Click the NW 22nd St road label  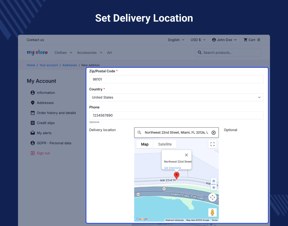[168, 180]
